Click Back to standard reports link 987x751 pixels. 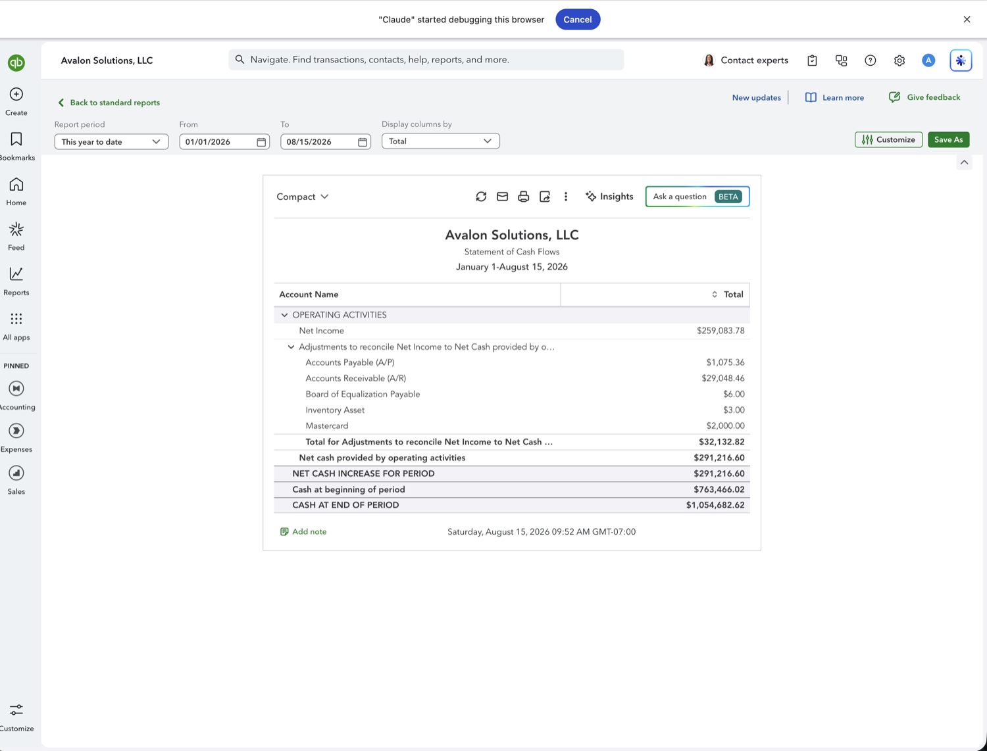coord(109,103)
